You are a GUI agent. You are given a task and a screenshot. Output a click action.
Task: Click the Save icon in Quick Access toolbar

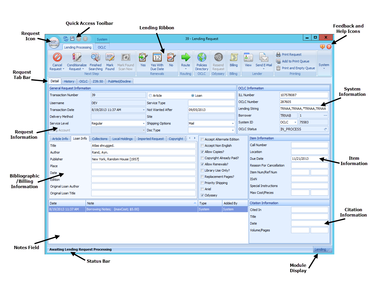coord(72,38)
